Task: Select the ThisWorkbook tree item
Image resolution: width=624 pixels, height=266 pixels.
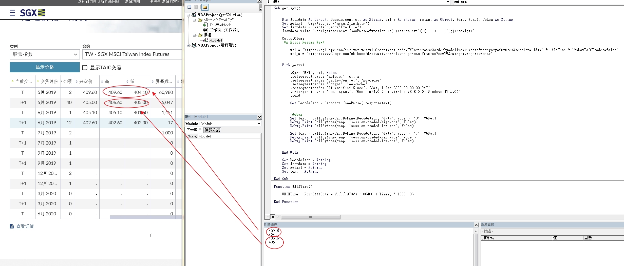Action: pyautogui.click(x=220, y=25)
